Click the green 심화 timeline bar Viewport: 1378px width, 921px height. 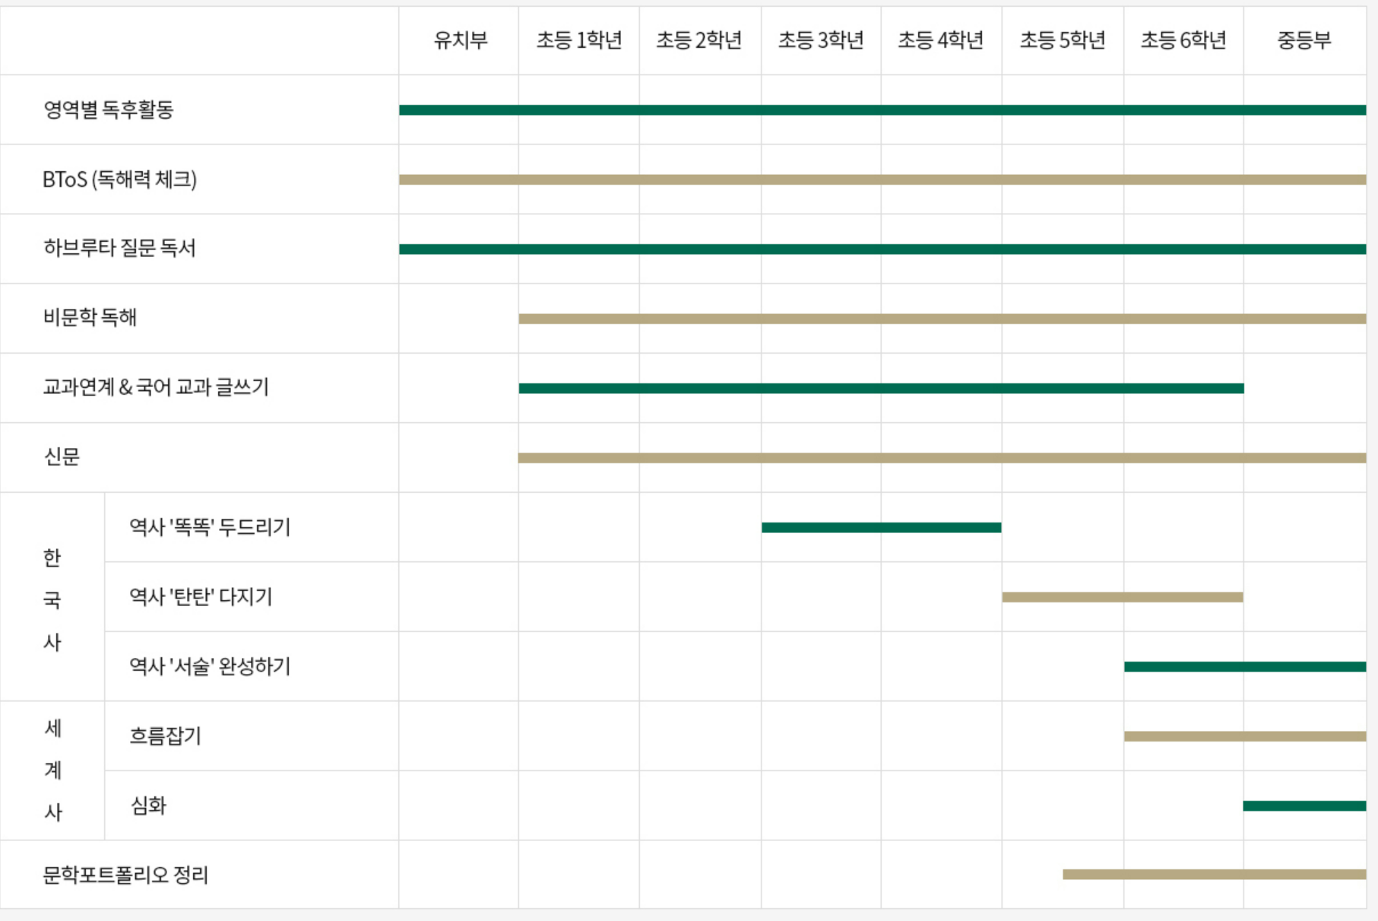(x=1305, y=805)
